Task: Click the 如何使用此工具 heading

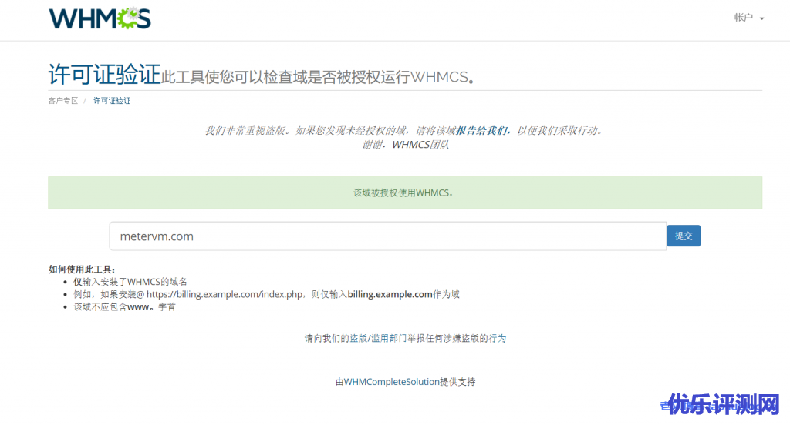Action: click(82, 269)
